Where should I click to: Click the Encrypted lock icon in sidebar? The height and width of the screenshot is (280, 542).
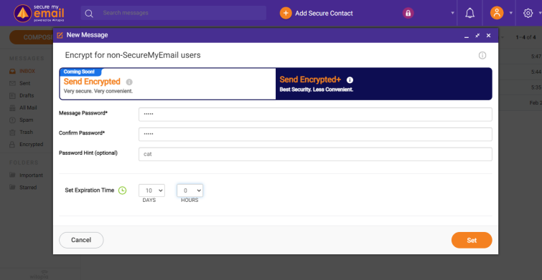(x=12, y=145)
